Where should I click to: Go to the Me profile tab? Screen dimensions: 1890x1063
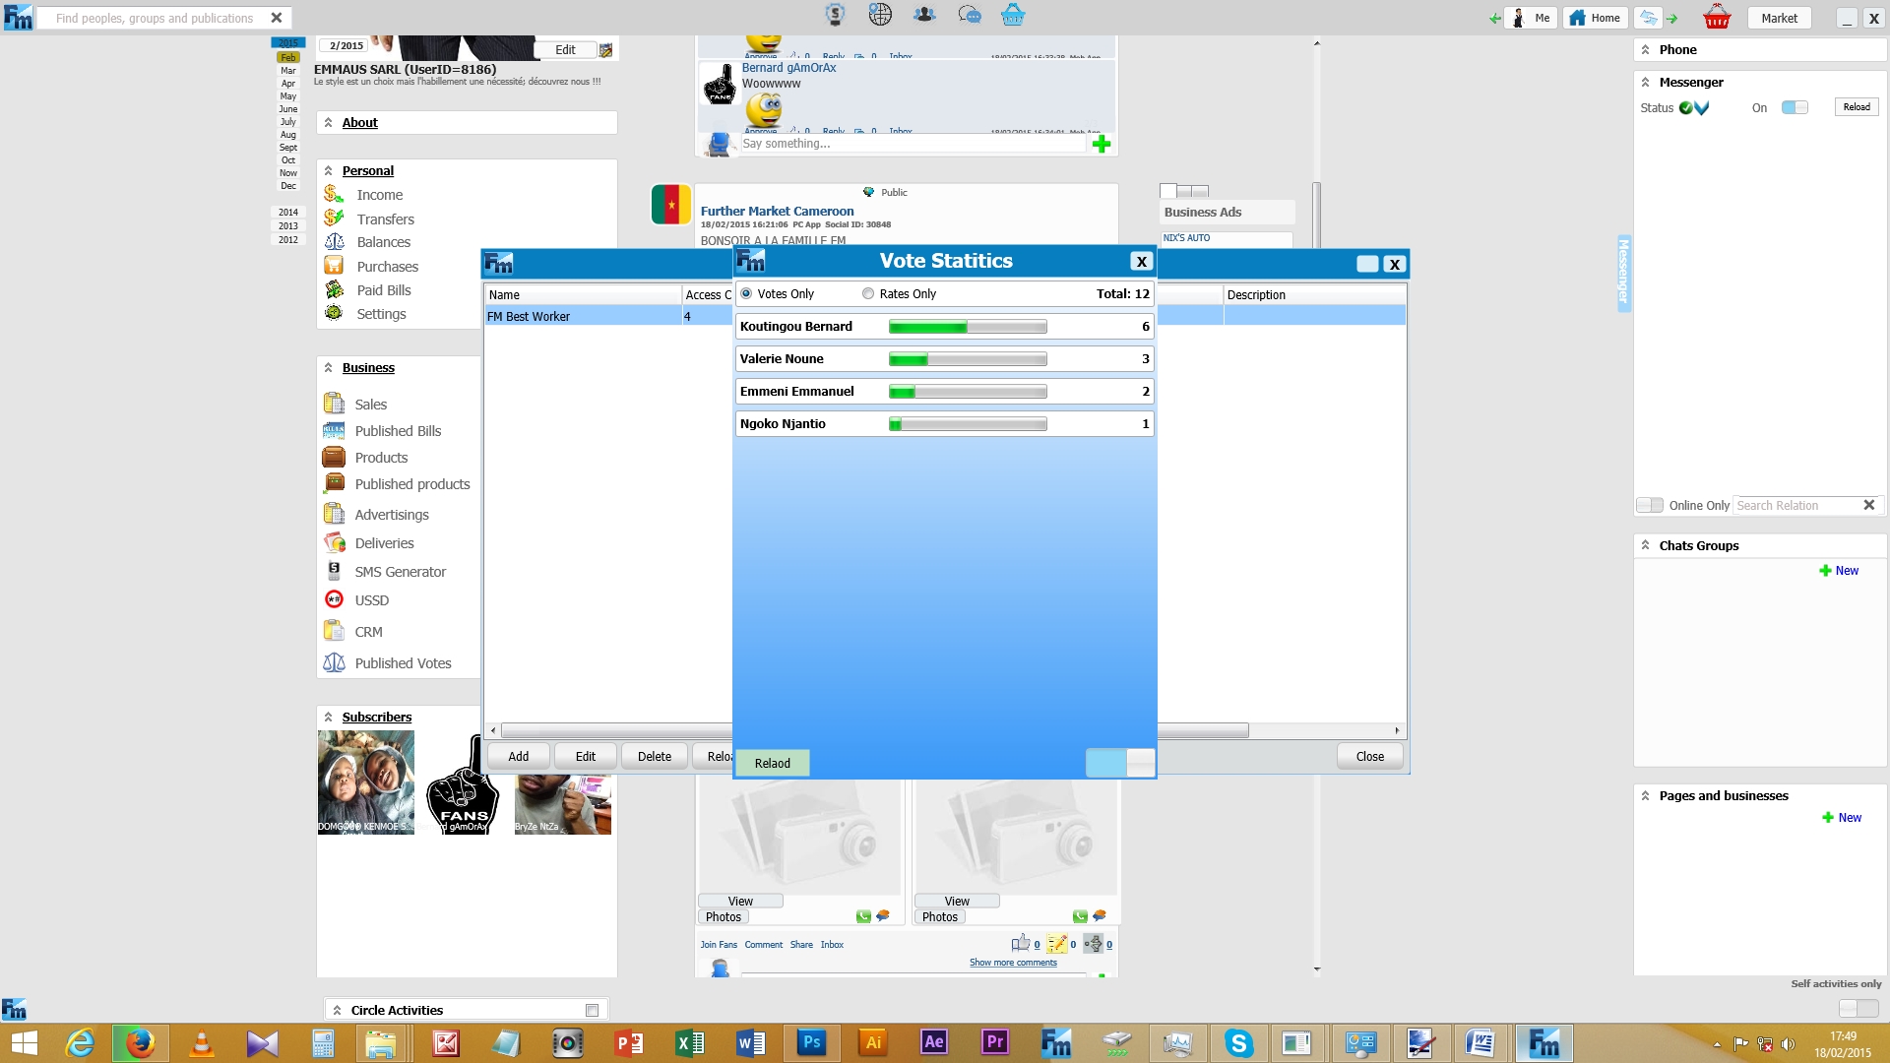point(1532,18)
